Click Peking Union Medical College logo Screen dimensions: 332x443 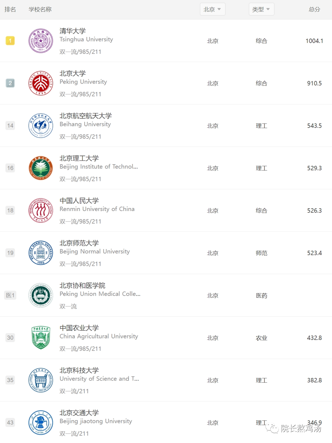tap(41, 295)
